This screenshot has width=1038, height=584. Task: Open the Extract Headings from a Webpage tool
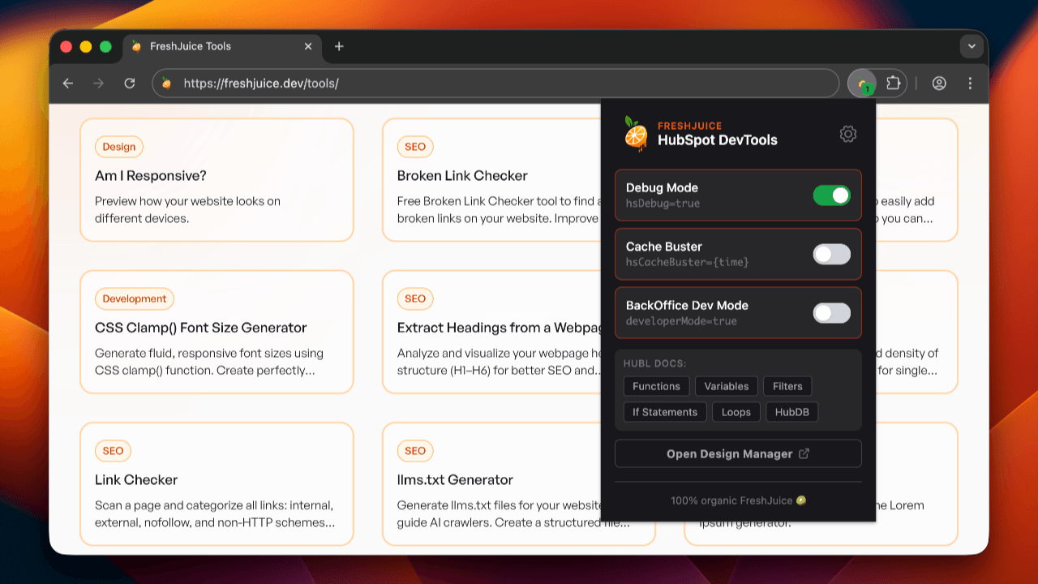491,332
